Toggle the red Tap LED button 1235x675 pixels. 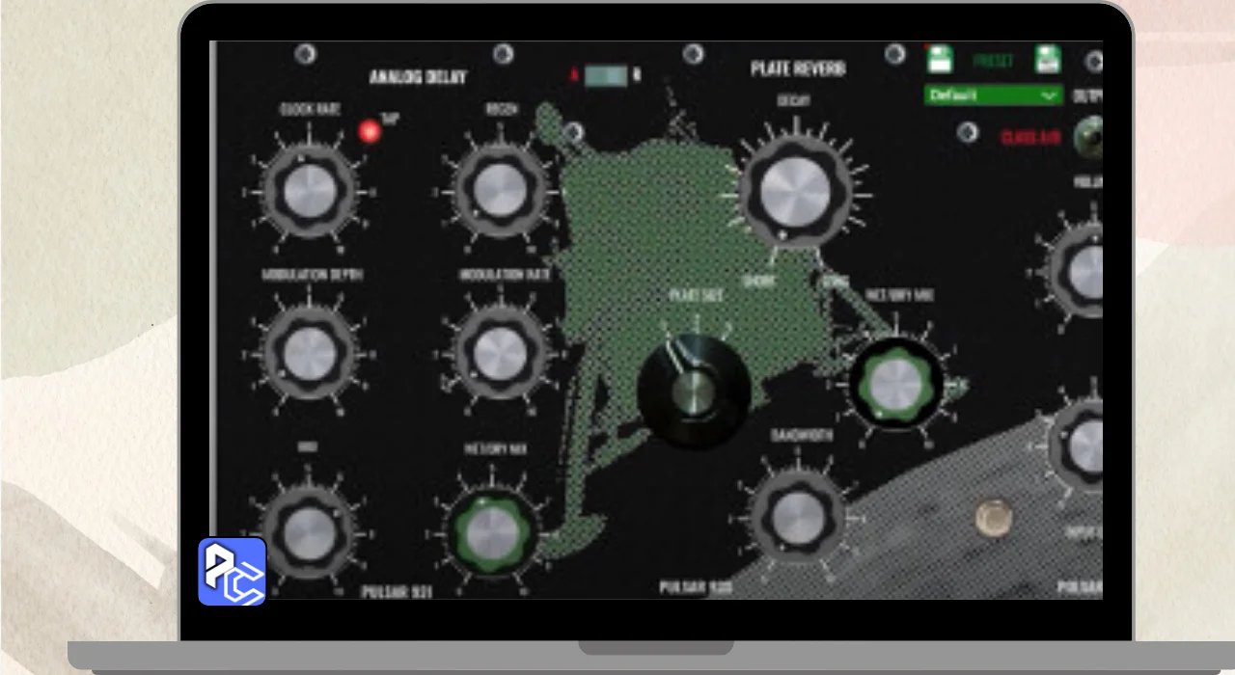coord(370,131)
